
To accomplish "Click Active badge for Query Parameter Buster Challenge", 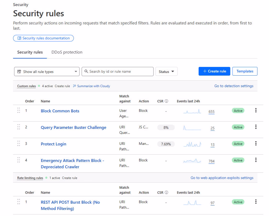I will coord(238,127).
